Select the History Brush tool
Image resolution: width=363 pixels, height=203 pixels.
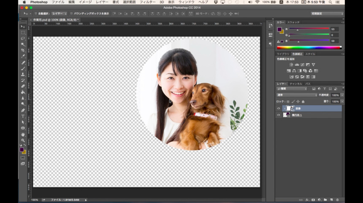click(23, 80)
